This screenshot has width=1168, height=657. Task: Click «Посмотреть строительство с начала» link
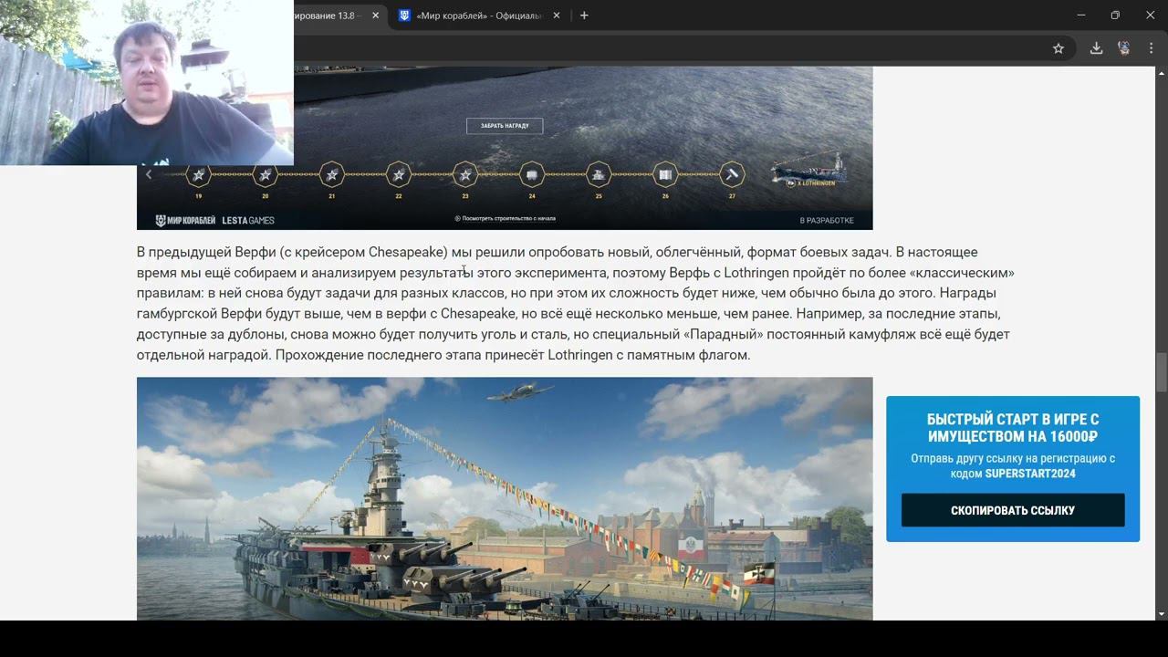pyautogui.click(x=505, y=219)
